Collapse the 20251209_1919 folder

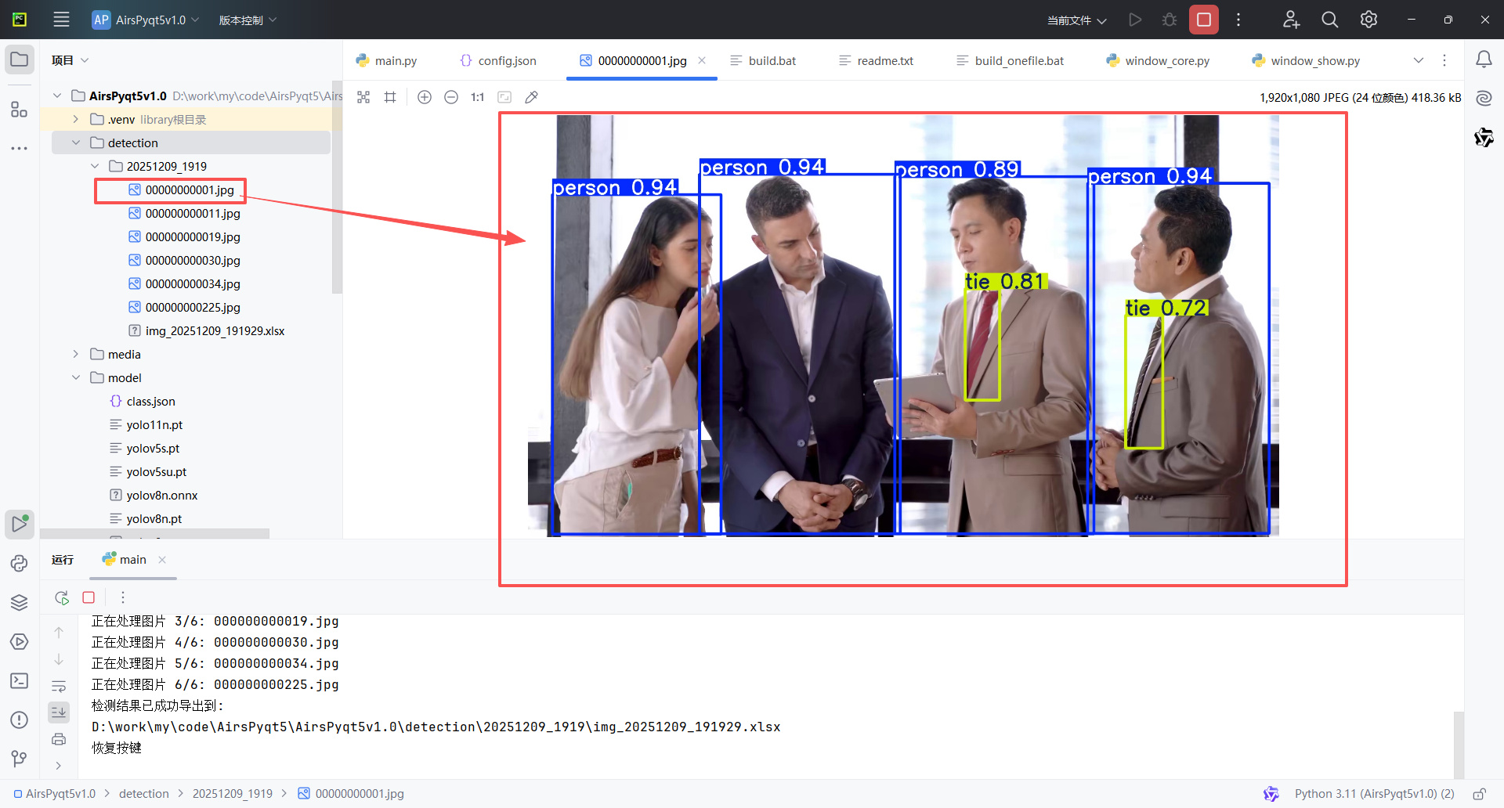tap(95, 166)
